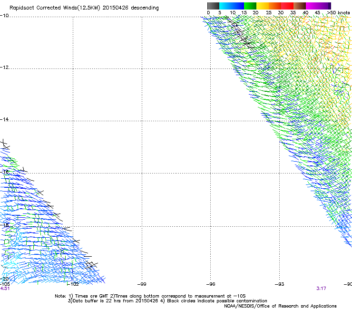Click the '-96' longitude axis label

pos(211,284)
